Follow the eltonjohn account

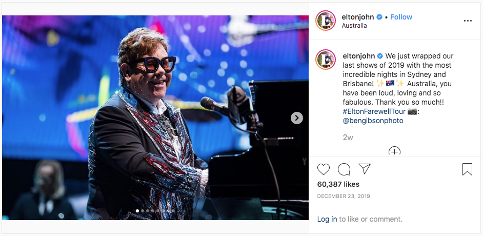click(401, 17)
